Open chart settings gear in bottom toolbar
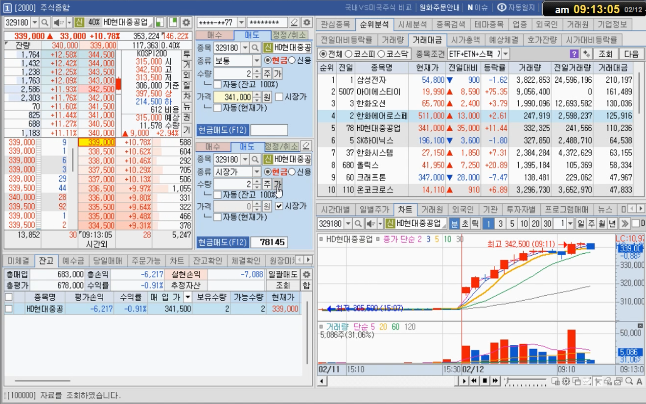This screenshot has height=404, width=646. point(566,381)
